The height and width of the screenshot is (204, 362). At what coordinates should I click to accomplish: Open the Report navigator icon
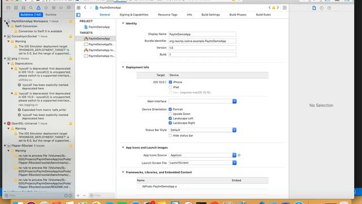click(69, 7)
